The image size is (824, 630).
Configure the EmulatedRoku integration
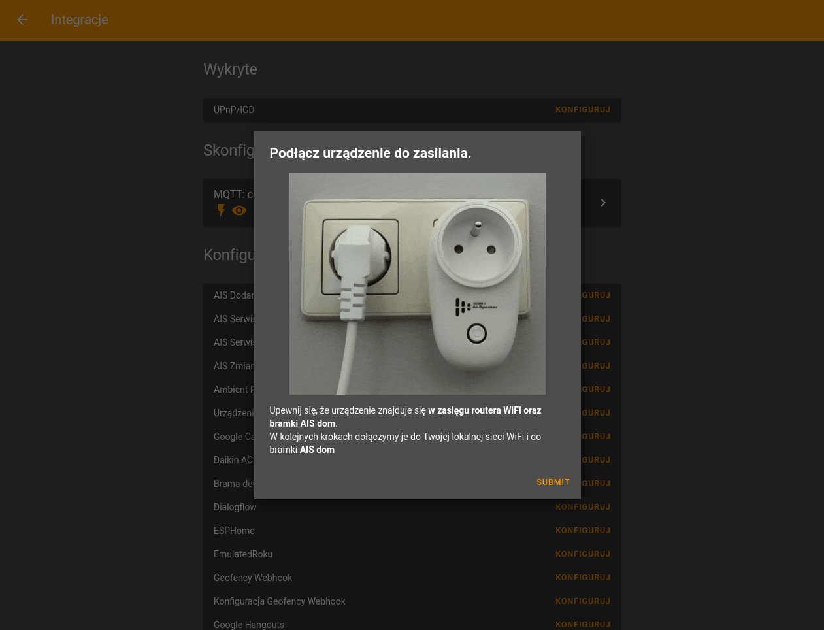tap(583, 554)
